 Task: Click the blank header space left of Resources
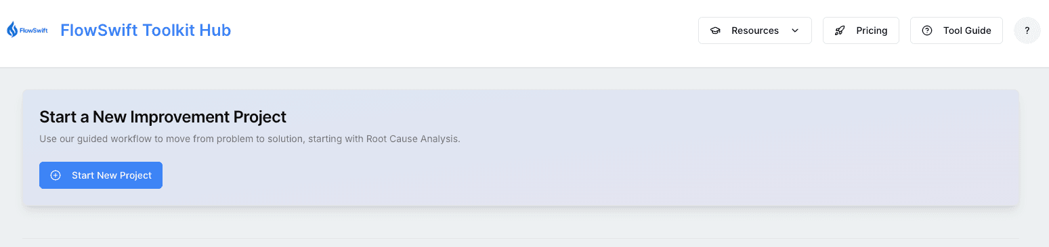[x=461, y=30]
